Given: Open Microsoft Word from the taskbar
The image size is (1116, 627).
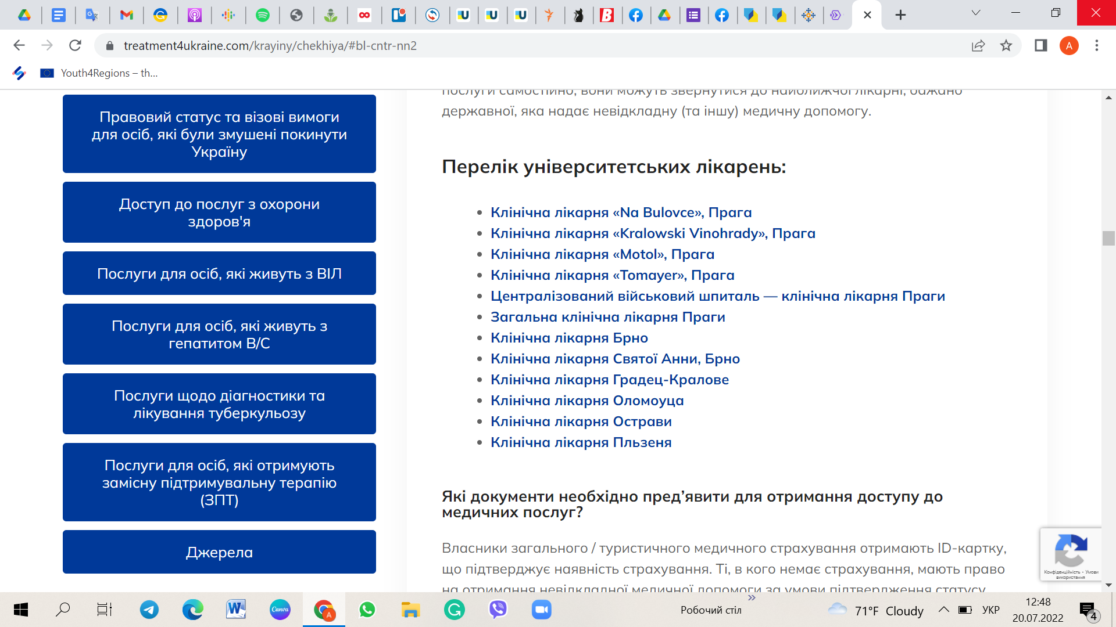Looking at the screenshot, I should point(236,610).
